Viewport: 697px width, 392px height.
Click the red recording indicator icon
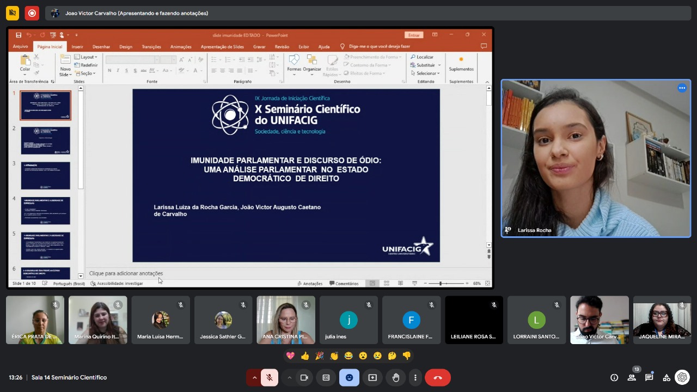point(32,13)
